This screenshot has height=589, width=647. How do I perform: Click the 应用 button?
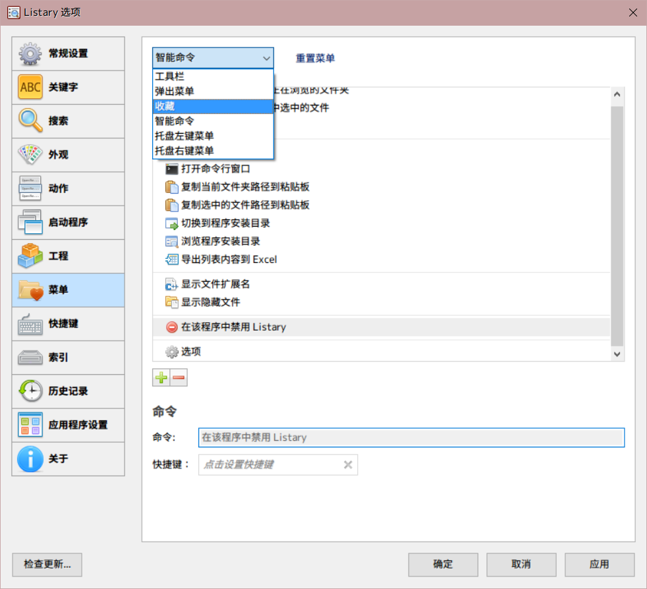tap(600, 565)
